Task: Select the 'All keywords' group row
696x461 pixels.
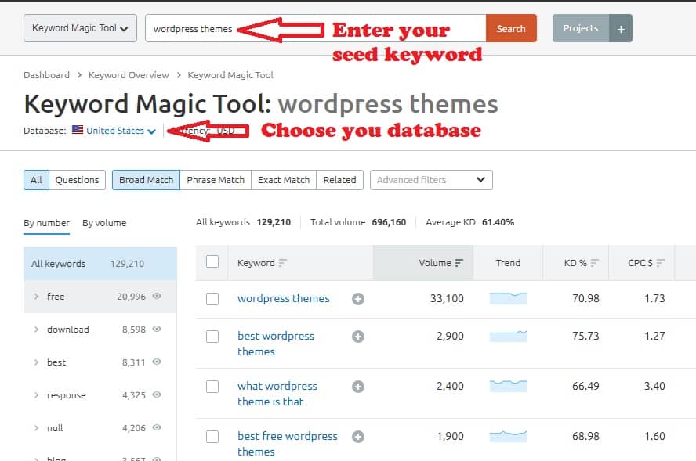Action: (100, 263)
